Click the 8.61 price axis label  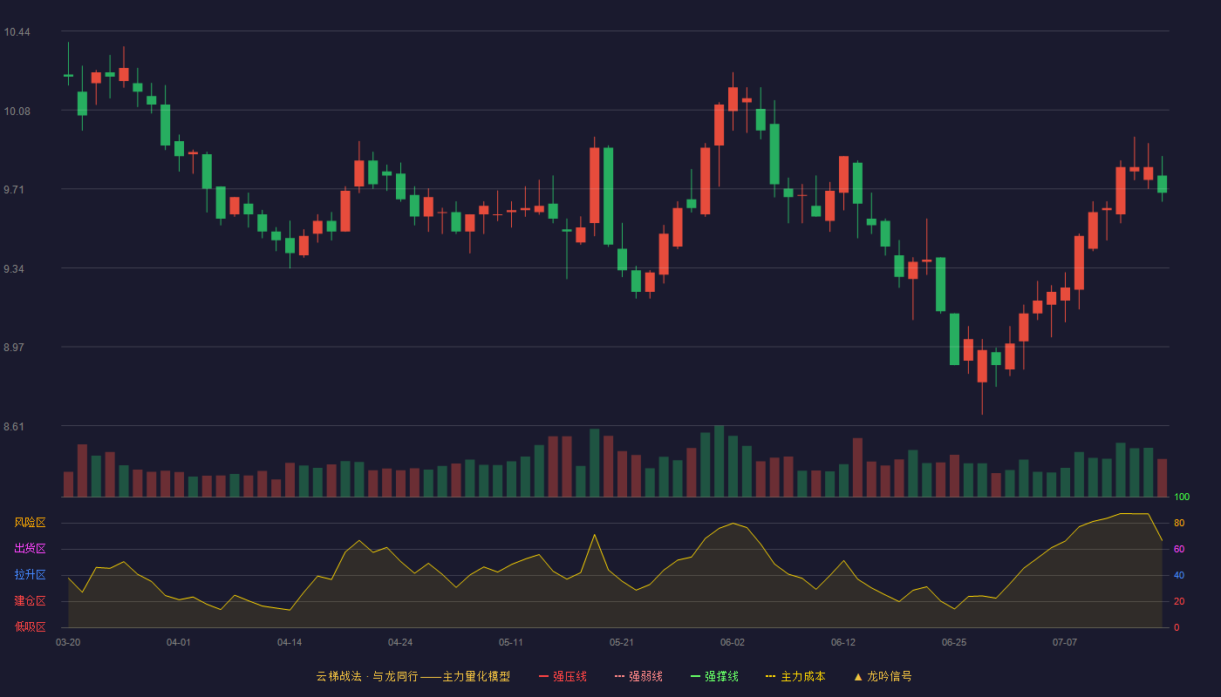[14, 427]
